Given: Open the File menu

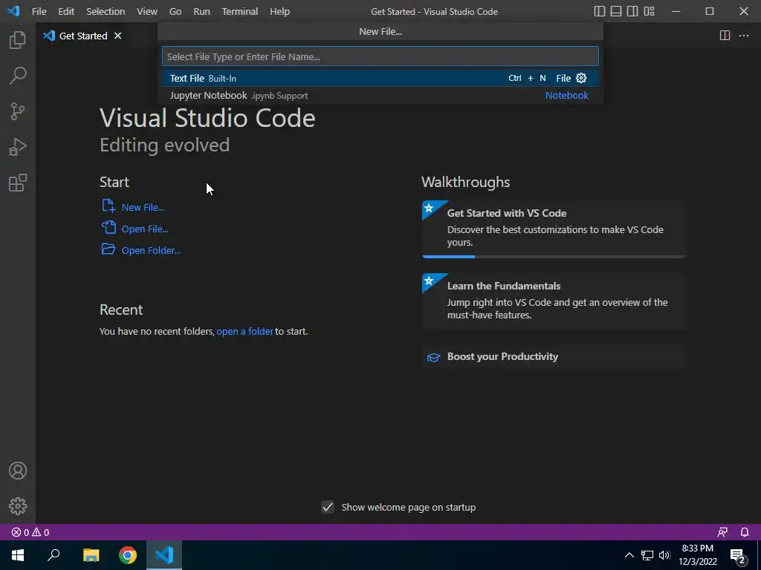Looking at the screenshot, I should (x=39, y=11).
